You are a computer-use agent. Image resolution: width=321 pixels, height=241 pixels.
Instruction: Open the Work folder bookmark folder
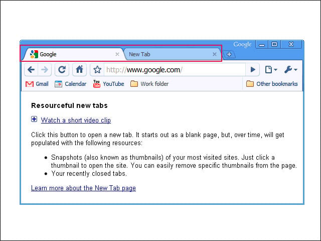coord(149,84)
